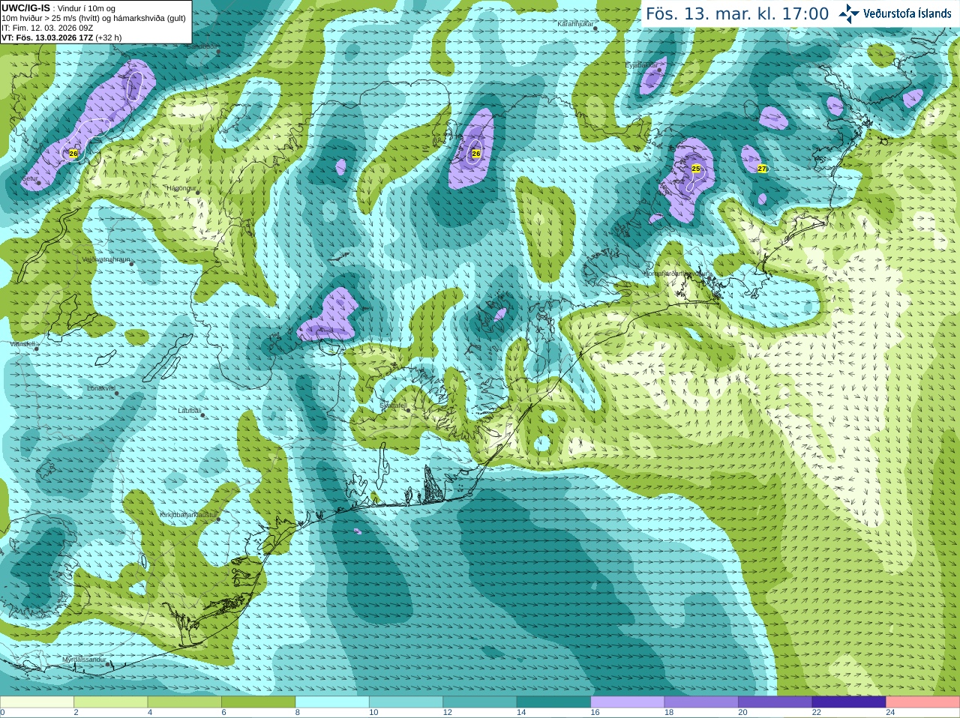Pick the 2–4 m/s light green legend swatch

(x=110, y=702)
